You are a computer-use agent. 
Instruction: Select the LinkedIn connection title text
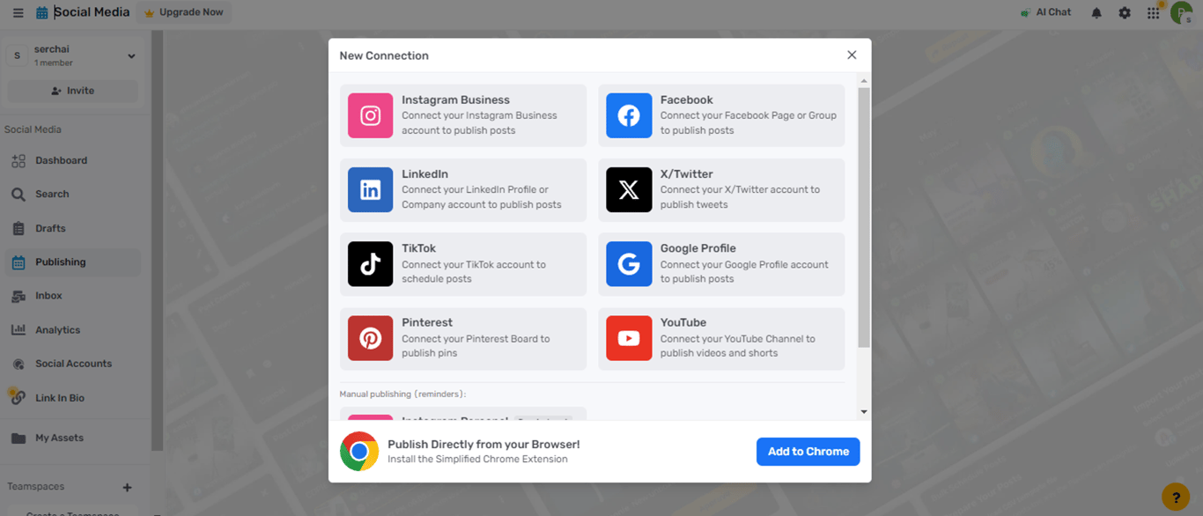[x=425, y=174]
